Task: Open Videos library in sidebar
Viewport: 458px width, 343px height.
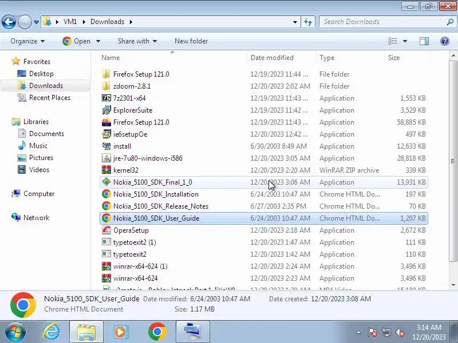Action: point(33,169)
